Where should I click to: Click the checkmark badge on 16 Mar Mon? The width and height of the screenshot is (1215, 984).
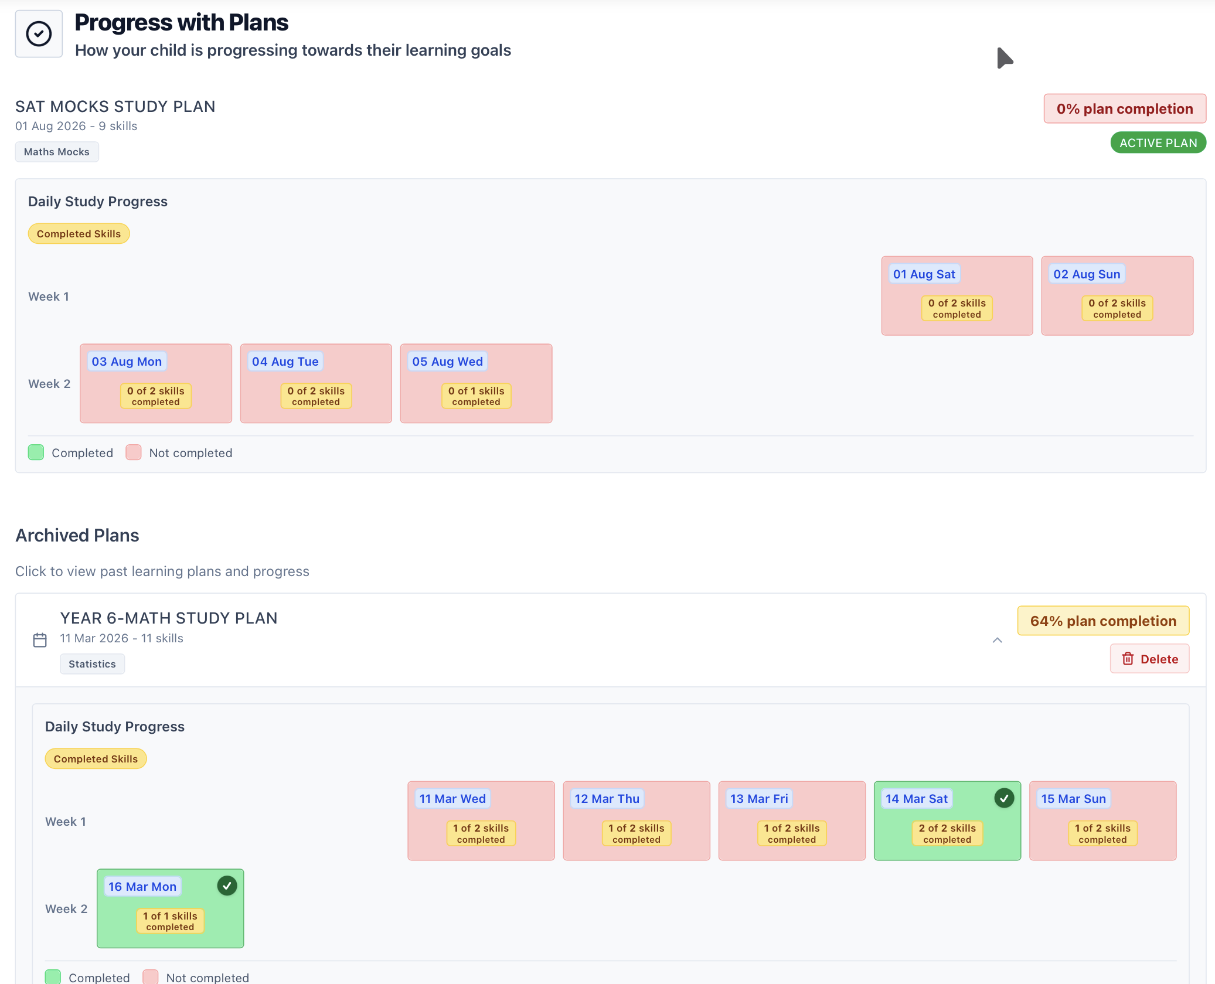227,886
